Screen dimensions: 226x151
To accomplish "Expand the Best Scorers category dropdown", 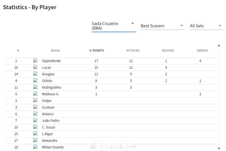I will coord(162,26).
